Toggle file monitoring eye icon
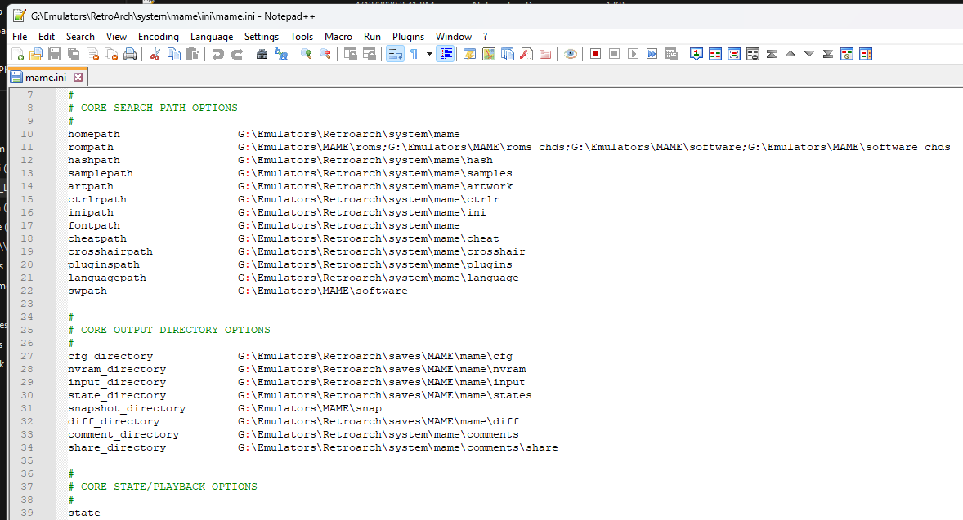This screenshot has width=963, height=520. [571, 55]
